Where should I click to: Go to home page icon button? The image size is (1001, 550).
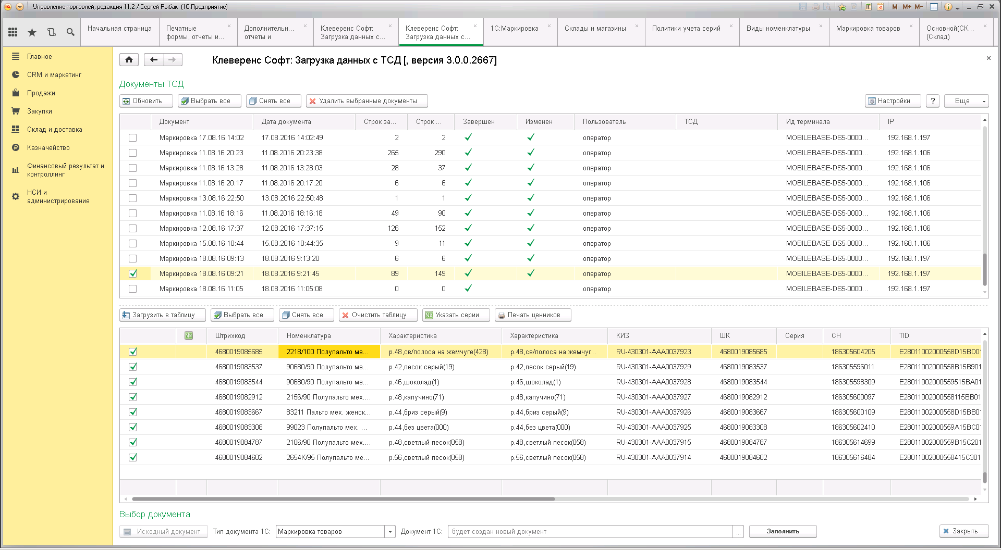pos(129,59)
